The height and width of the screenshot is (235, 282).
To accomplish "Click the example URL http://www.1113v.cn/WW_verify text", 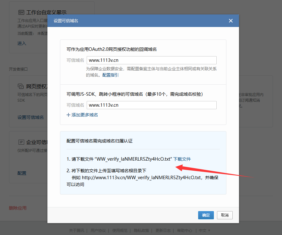I will click(141, 178).
